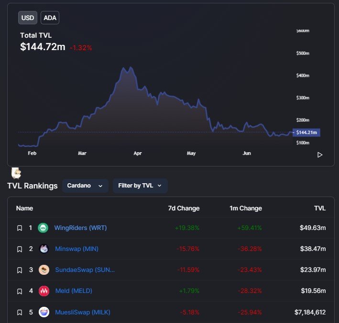Click the $144.72m total TVL value
The height and width of the screenshot is (323, 339).
[x=43, y=47]
